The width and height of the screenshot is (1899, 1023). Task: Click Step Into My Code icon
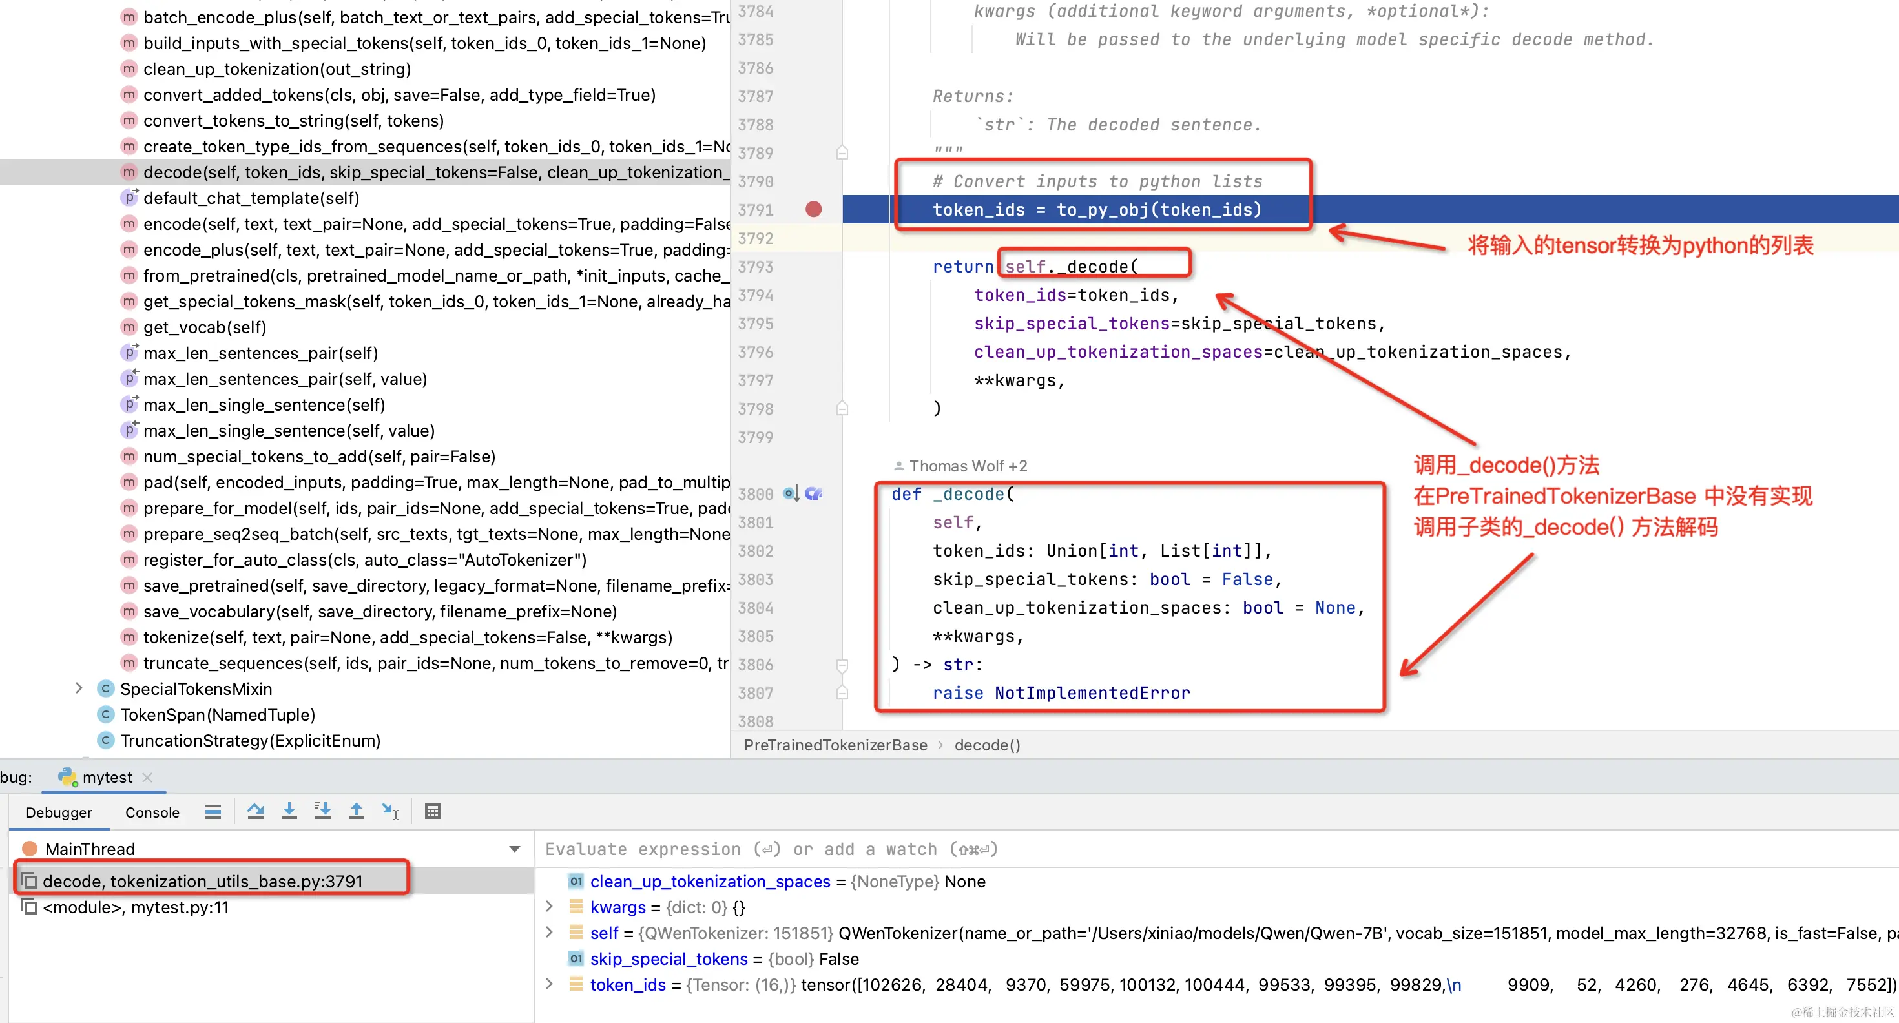click(322, 811)
